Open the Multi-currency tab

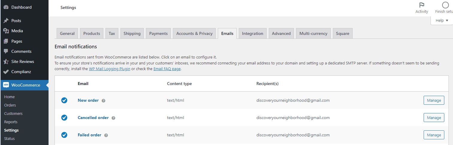[313, 33]
